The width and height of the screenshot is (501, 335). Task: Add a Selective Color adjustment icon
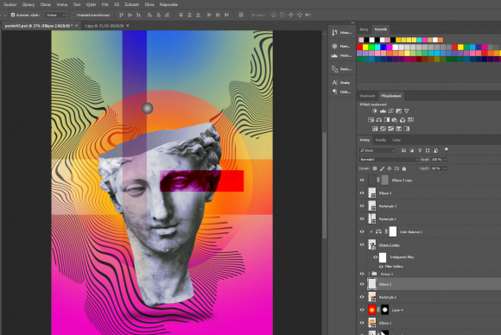coord(398,129)
